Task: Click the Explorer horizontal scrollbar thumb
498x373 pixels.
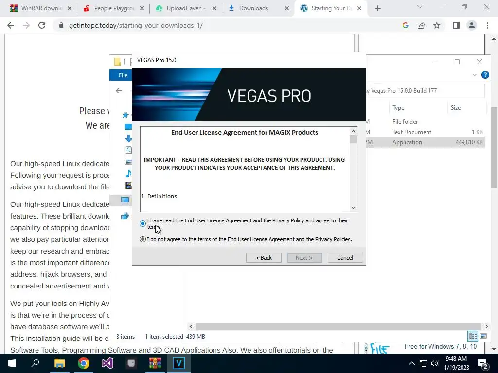Action: pos(338,326)
